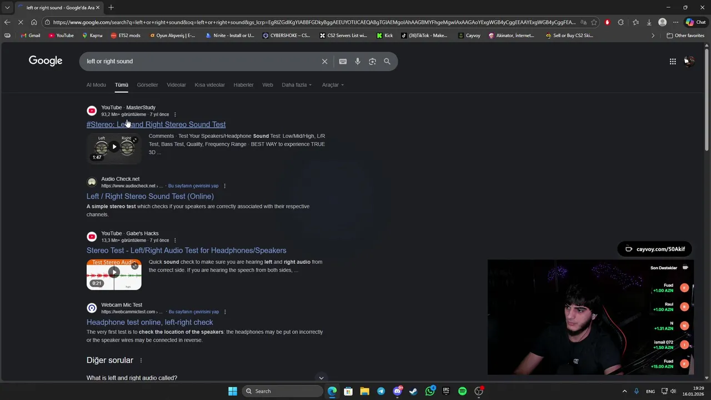
Task: Select the Haberler results tab
Action: click(x=243, y=85)
